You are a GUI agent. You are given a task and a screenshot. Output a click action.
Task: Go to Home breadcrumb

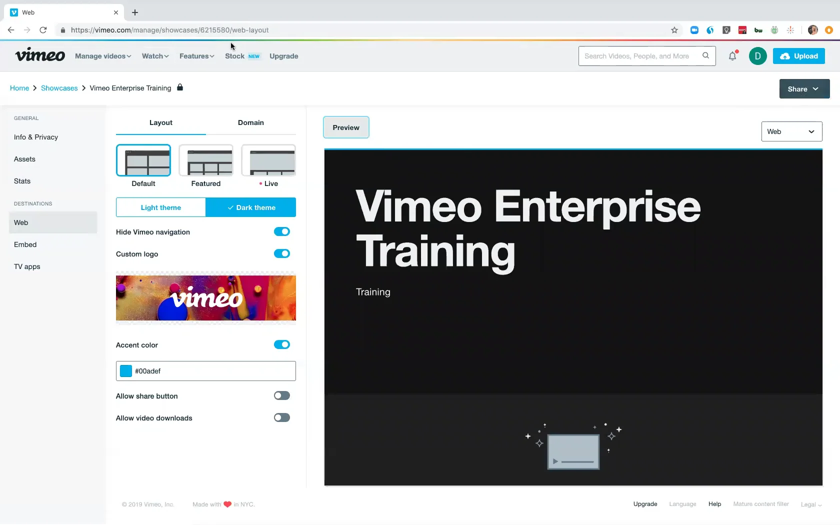[19, 88]
